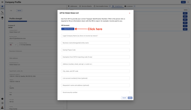Click the Business Extension field
This screenshot has height=110, width=191.
(33, 51)
